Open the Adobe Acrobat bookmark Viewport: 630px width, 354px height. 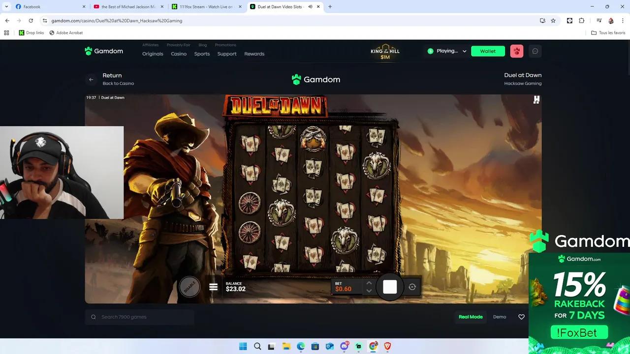(x=66, y=33)
